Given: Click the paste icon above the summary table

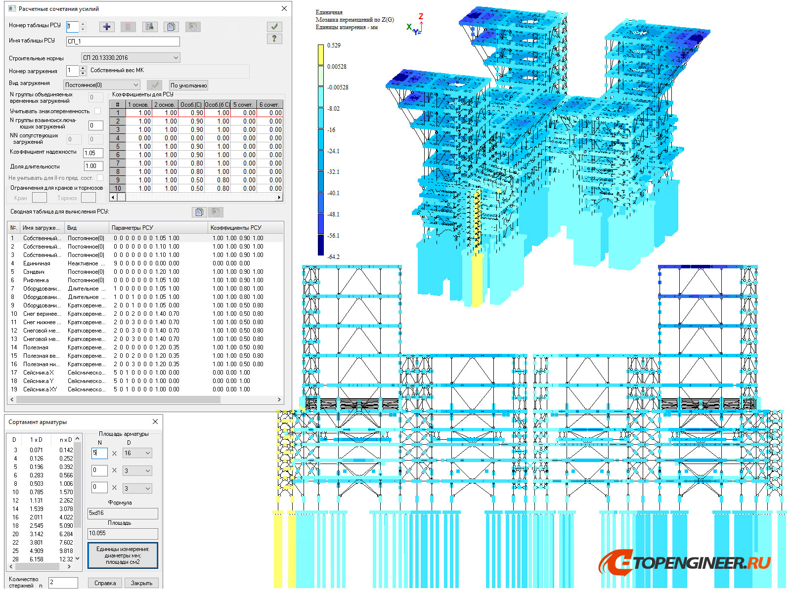Looking at the screenshot, I should coord(216,212).
